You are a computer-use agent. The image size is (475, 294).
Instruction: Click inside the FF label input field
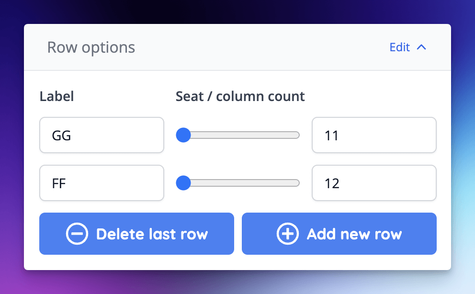click(x=102, y=183)
